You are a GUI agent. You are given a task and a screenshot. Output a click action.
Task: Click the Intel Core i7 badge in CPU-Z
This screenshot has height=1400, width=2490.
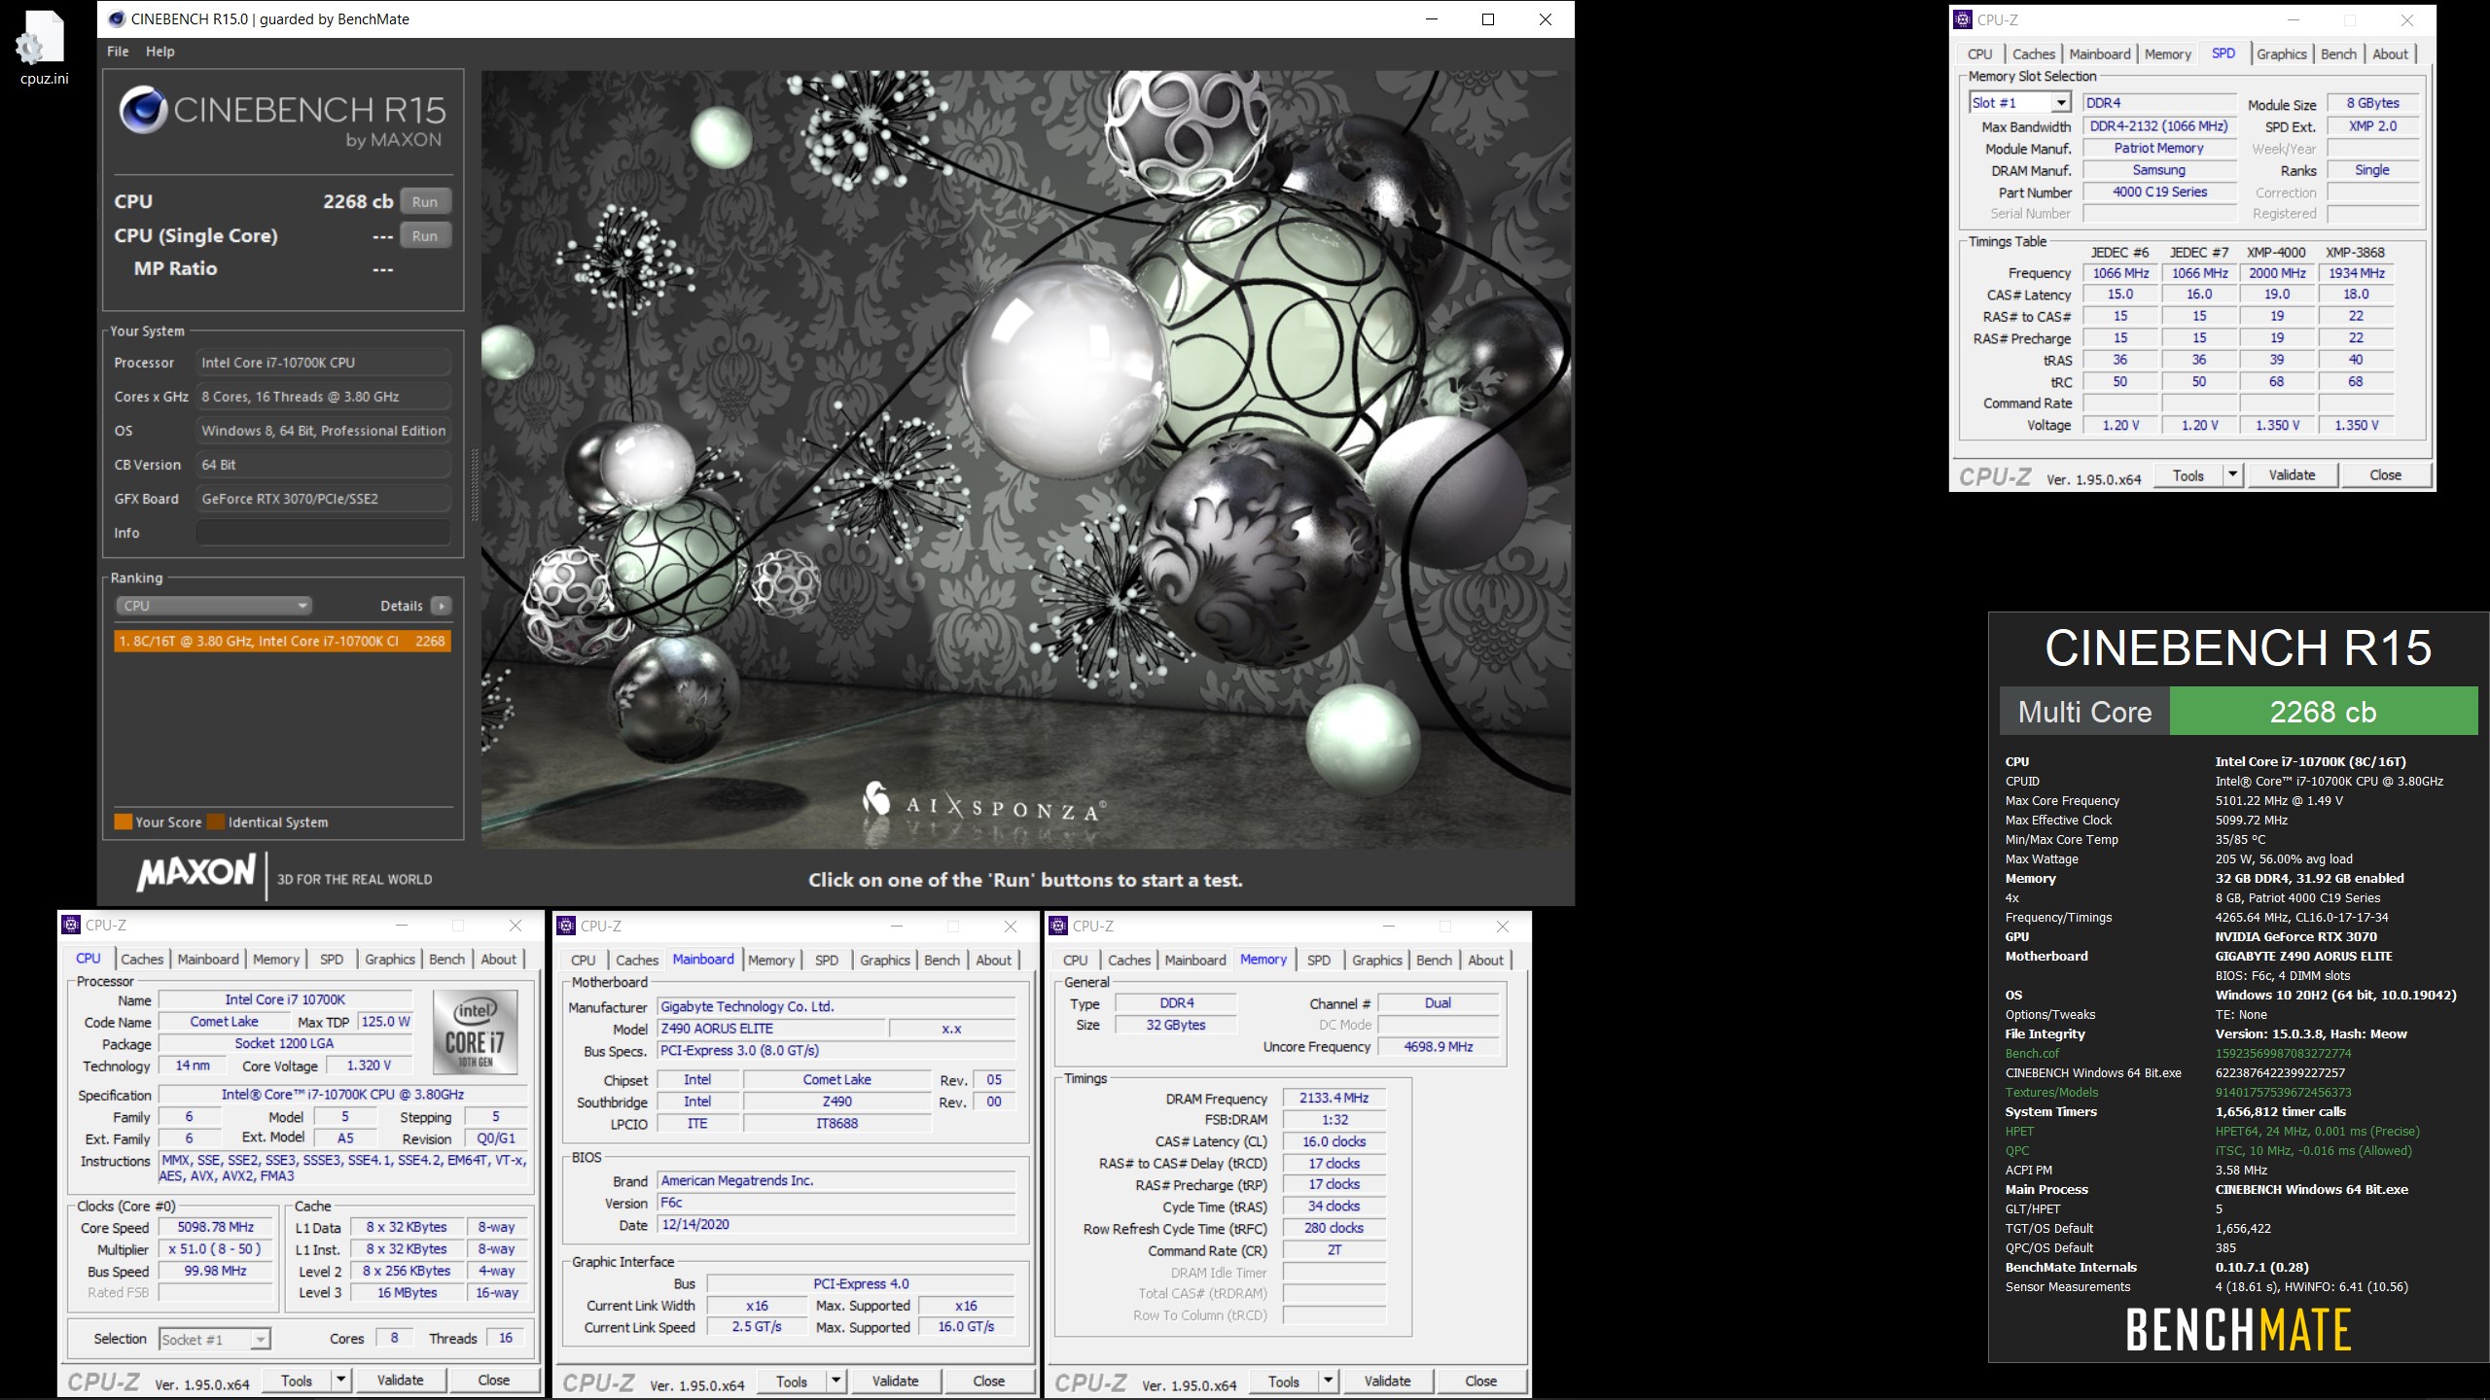[x=475, y=1032]
